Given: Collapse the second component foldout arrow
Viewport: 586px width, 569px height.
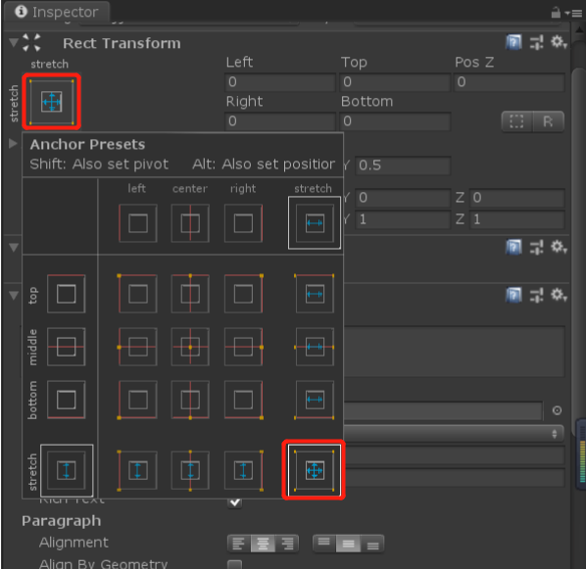Looking at the screenshot, I should 14,248.
